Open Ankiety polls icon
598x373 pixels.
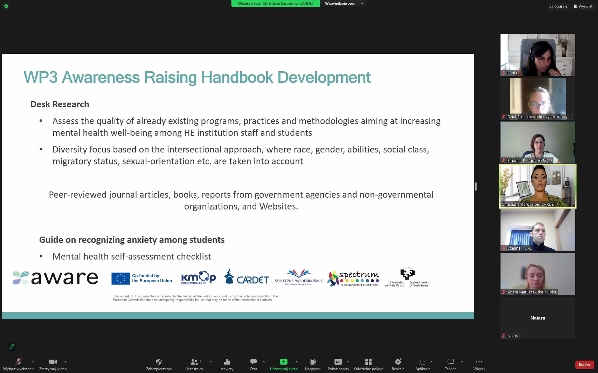227,362
